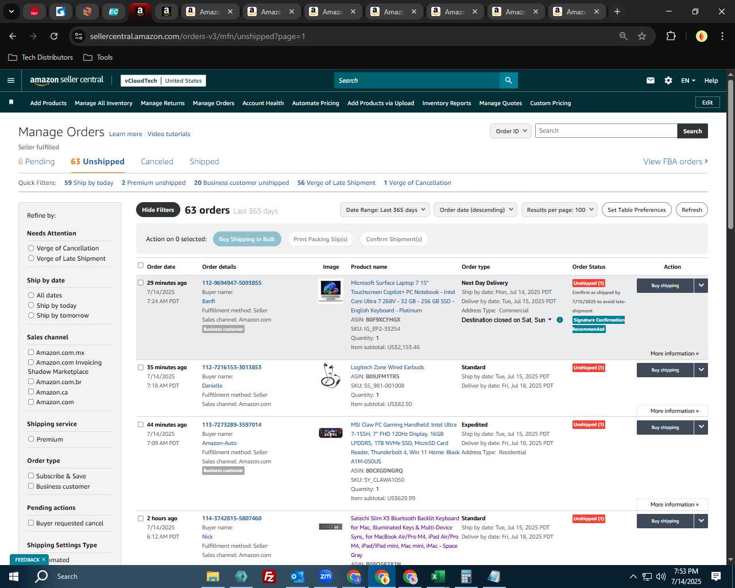Switch to the Canceled orders tab
The image size is (735, 588).
(x=157, y=161)
